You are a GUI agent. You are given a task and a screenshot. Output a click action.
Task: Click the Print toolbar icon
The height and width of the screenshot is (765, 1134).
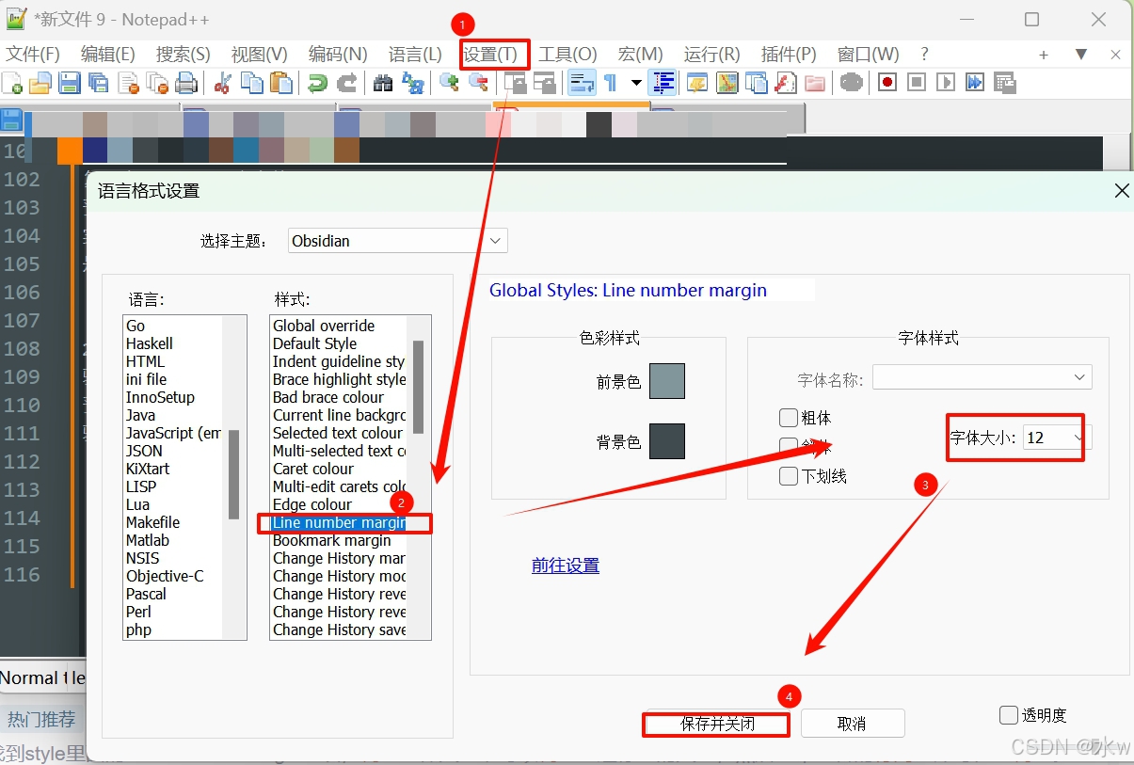pos(186,83)
